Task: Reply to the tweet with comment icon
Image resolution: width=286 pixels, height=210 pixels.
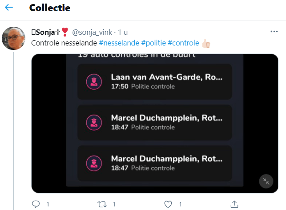Action: (36, 204)
